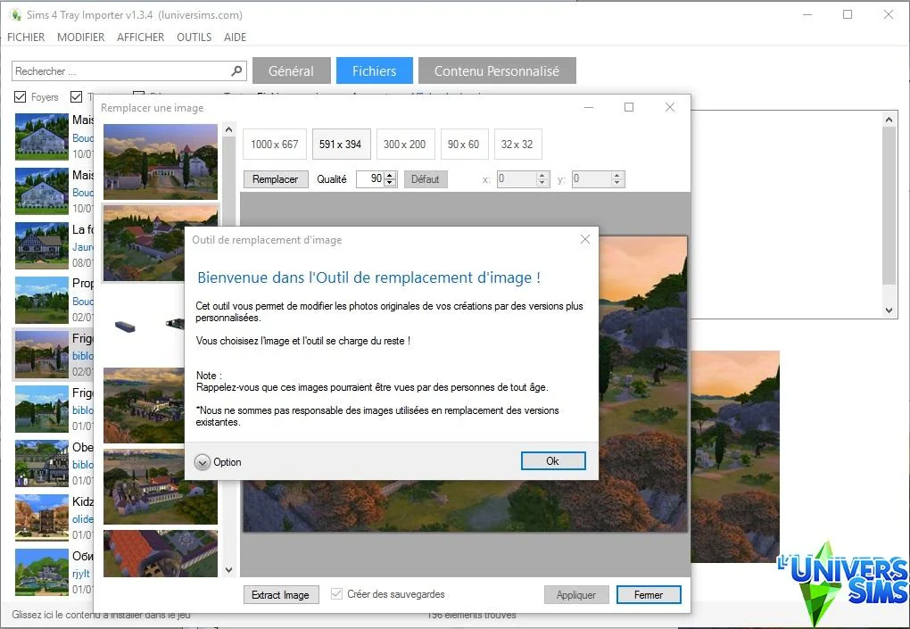
Task: Close the Outil de remplacement dialog
Action: pyautogui.click(x=585, y=239)
